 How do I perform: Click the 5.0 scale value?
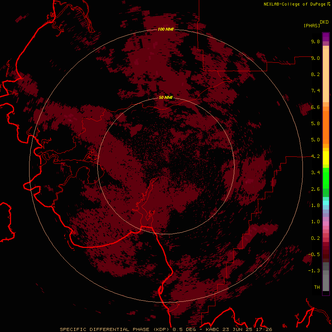315,140
